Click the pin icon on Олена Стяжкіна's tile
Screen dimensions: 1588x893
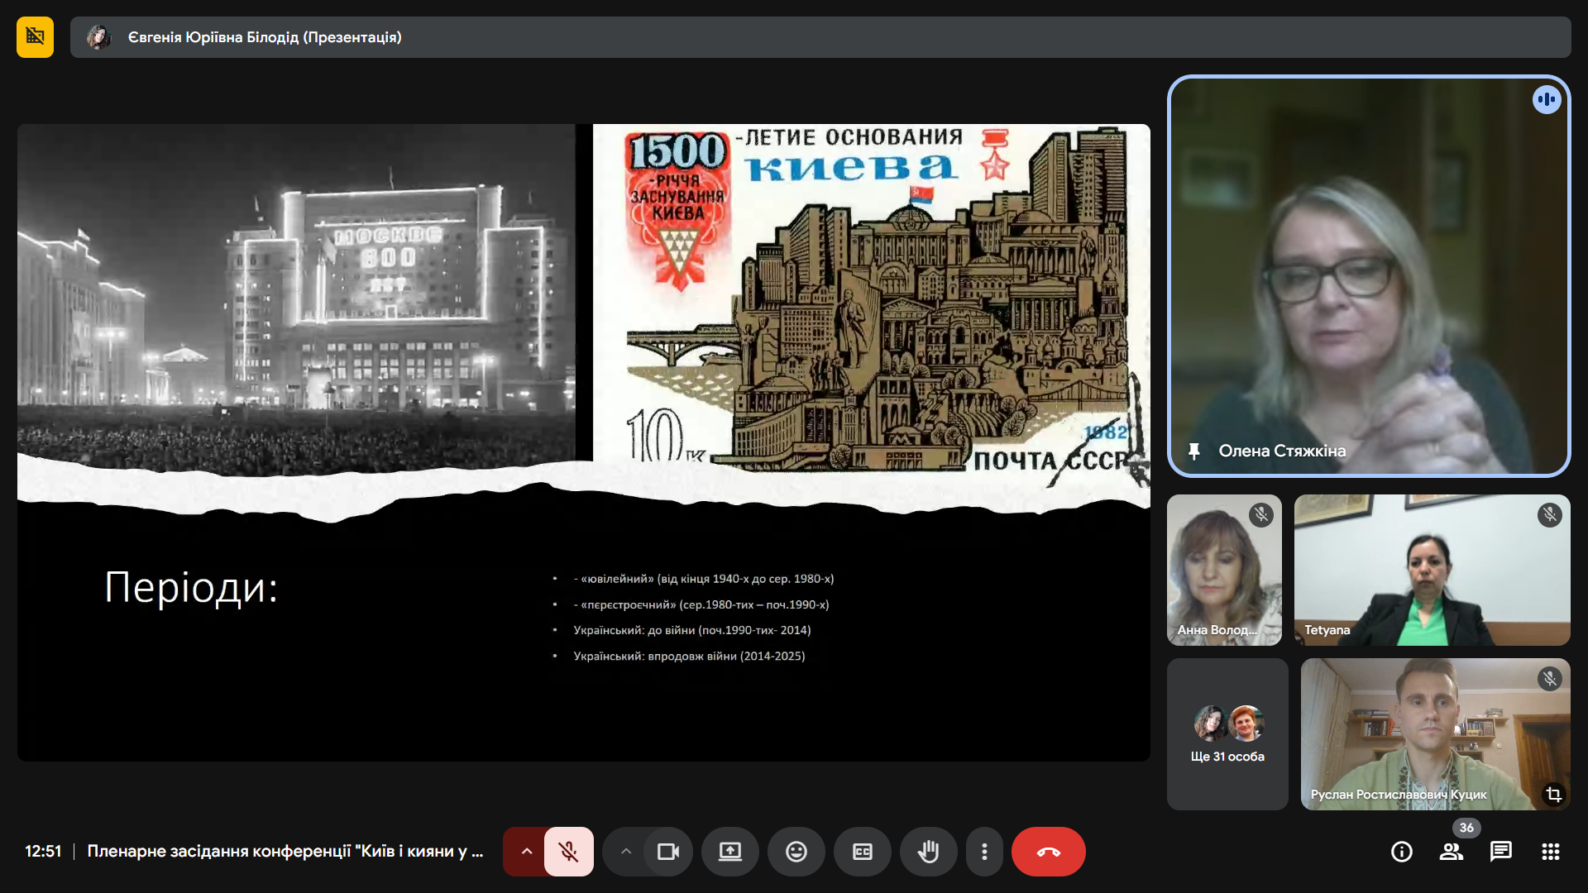(1193, 451)
